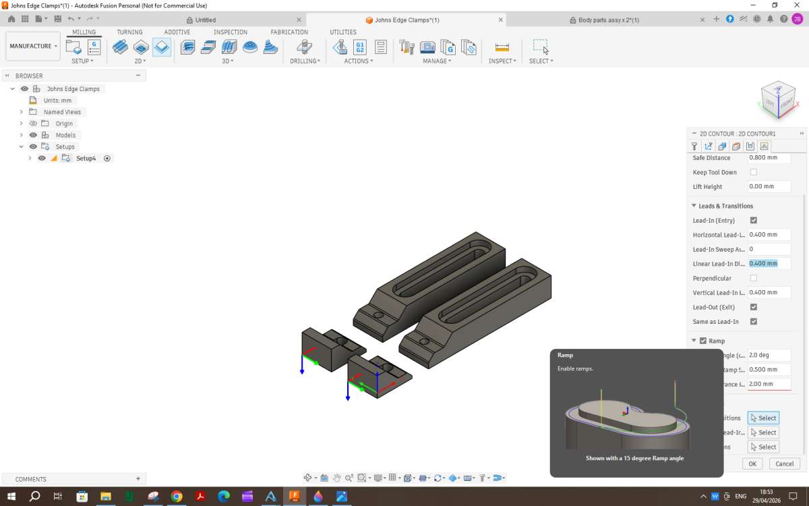Screen dimensions: 809x506
Task: Pick the 3D Parallel toolpath icon
Action: (x=229, y=47)
